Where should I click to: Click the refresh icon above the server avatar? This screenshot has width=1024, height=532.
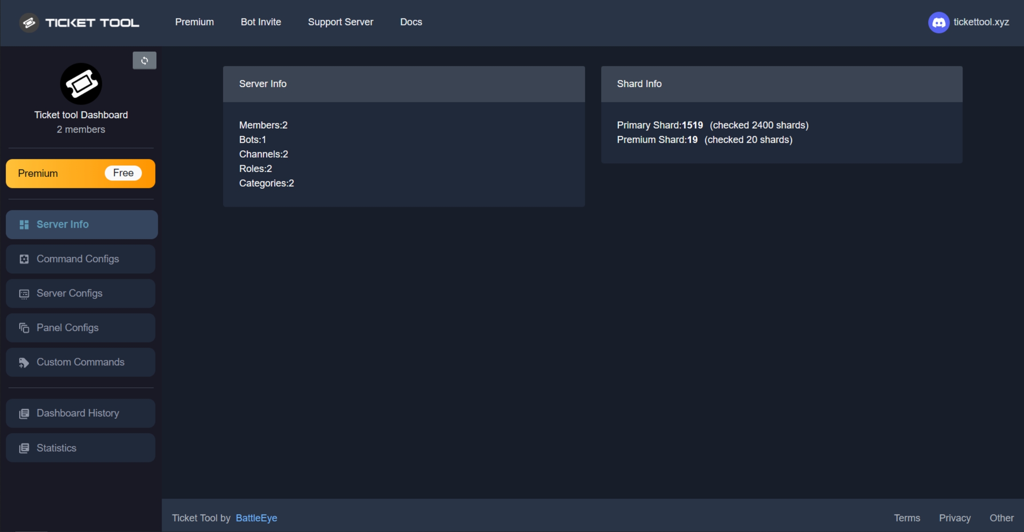coord(144,60)
